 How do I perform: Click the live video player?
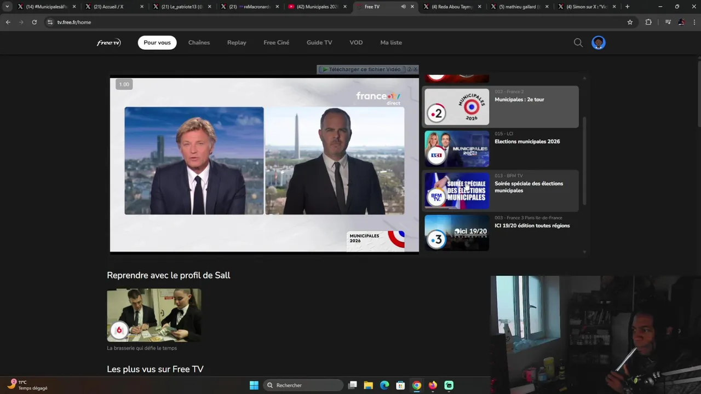[x=265, y=165]
